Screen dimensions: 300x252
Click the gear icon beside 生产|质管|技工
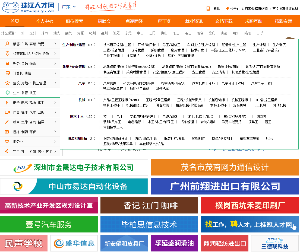pos(8,93)
